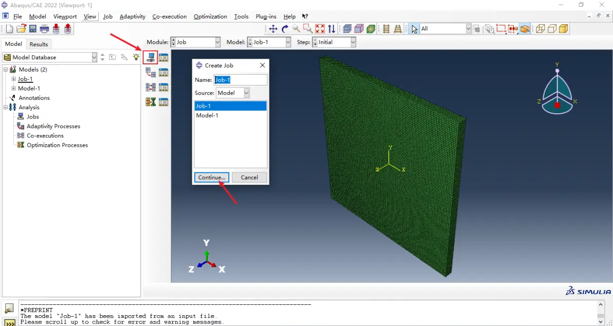Open the Viewport menu
Image resolution: width=613 pixels, height=326 pixels.
(65, 16)
